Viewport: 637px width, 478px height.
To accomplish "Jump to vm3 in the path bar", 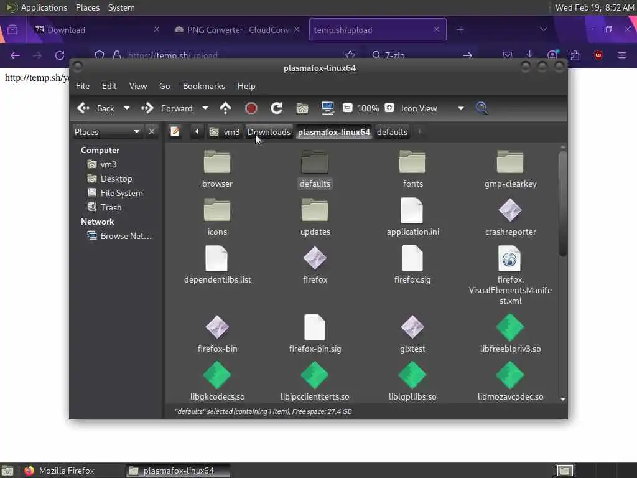I will point(225,132).
